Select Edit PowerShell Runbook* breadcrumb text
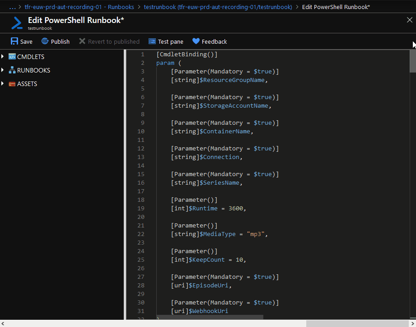This screenshot has height=327, width=416. [336, 7]
